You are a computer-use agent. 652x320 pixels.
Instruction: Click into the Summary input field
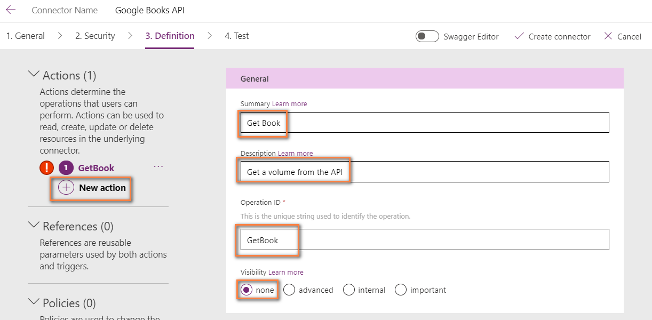point(425,123)
